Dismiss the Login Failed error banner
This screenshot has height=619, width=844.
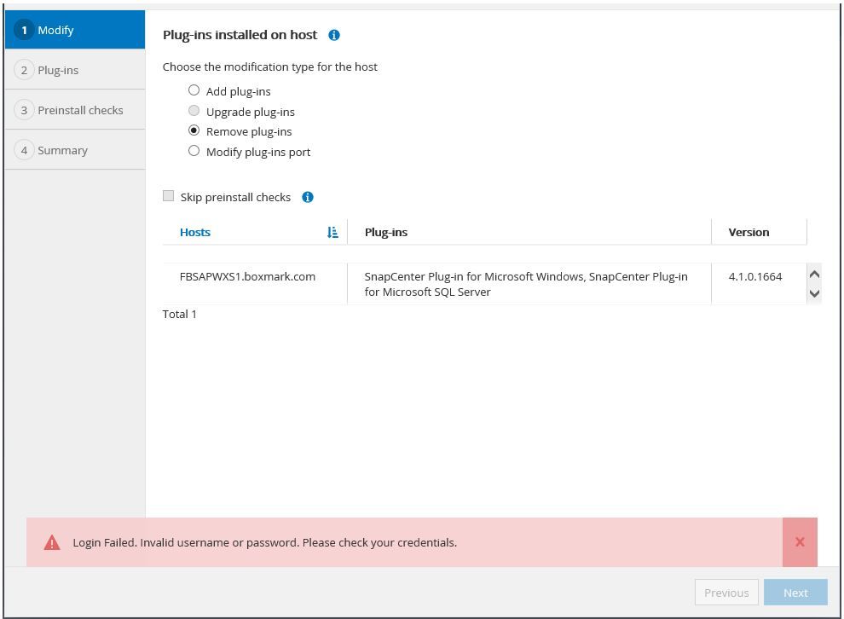click(800, 542)
